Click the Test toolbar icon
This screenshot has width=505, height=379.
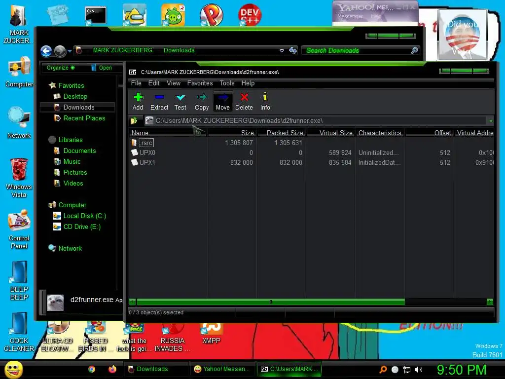pos(180,102)
